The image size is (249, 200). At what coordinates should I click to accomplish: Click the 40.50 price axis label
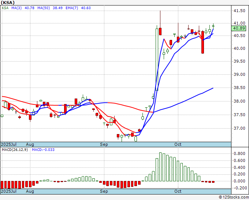[239, 36]
